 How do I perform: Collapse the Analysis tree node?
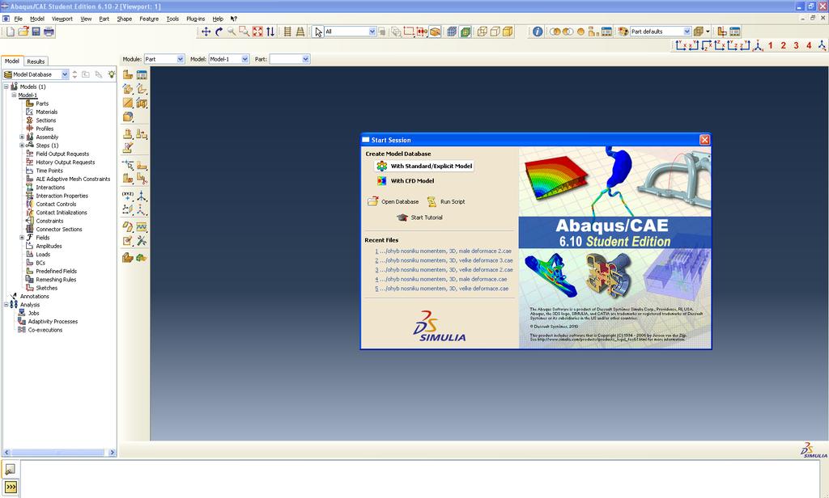(x=6, y=305)
